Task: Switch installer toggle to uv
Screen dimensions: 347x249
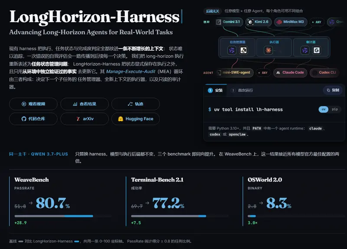Action: (x=323, y=110)
